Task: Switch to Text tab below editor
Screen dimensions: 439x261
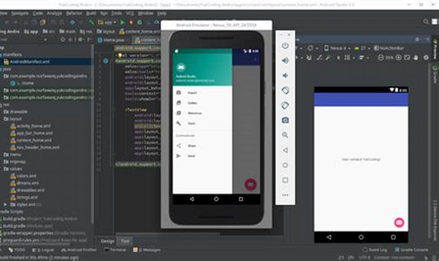Action: [125, 241]
